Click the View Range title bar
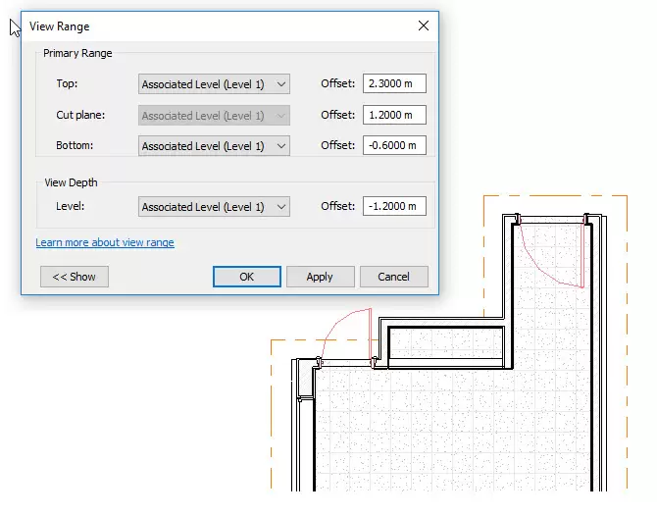The width and height of the screenshot is (657, 516). click(x=196, y=26)
